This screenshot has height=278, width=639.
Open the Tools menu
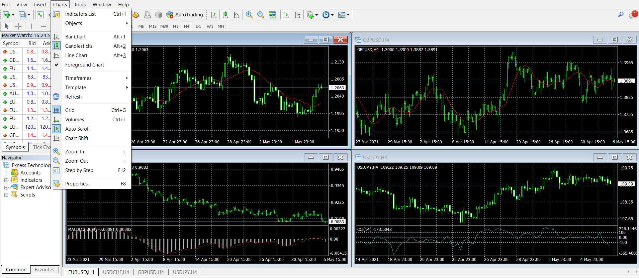pyautogui.click(x=80, y=5)
